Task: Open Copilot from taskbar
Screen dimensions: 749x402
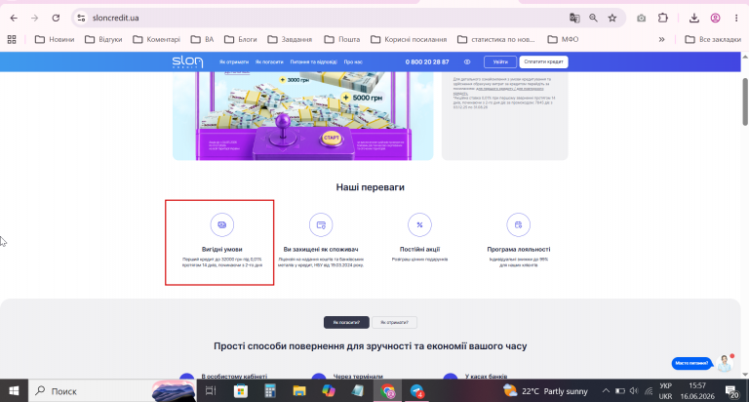Action: (x=329, y=391)
